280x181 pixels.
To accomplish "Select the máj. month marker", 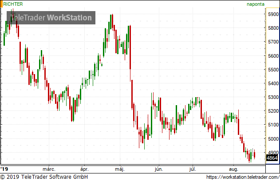I will pos(119,169).
